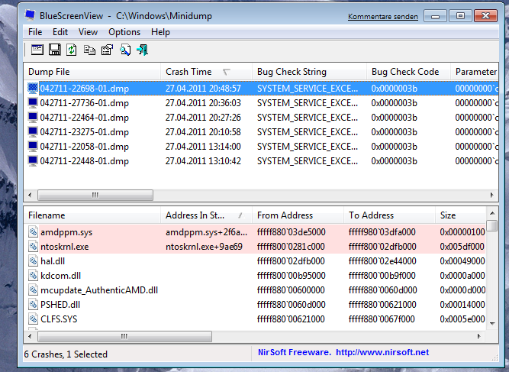This screenshot has height=372, width=509.
Task: Click the Advanced Options toolbar icon
Action: point(37,50)
